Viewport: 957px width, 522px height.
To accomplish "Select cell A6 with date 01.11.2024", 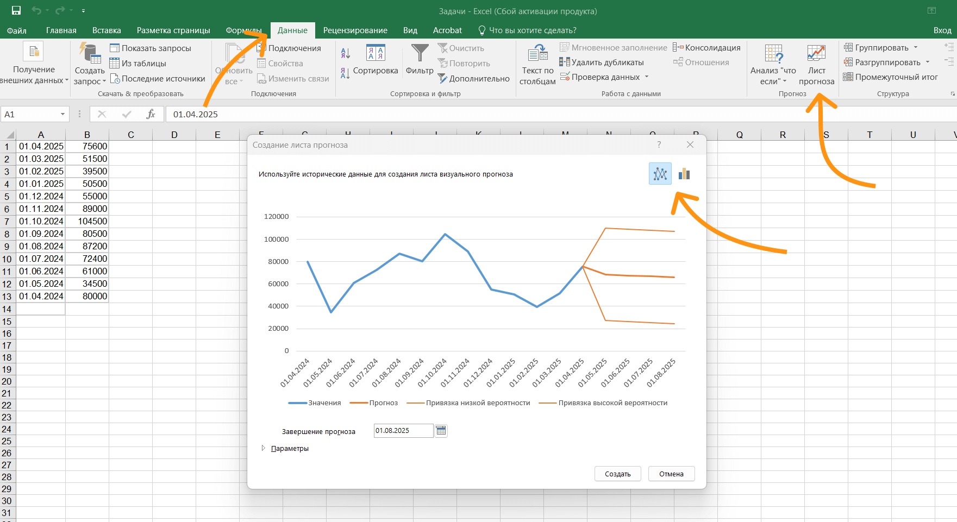I will pyautogui.click(x=41, y=209).
